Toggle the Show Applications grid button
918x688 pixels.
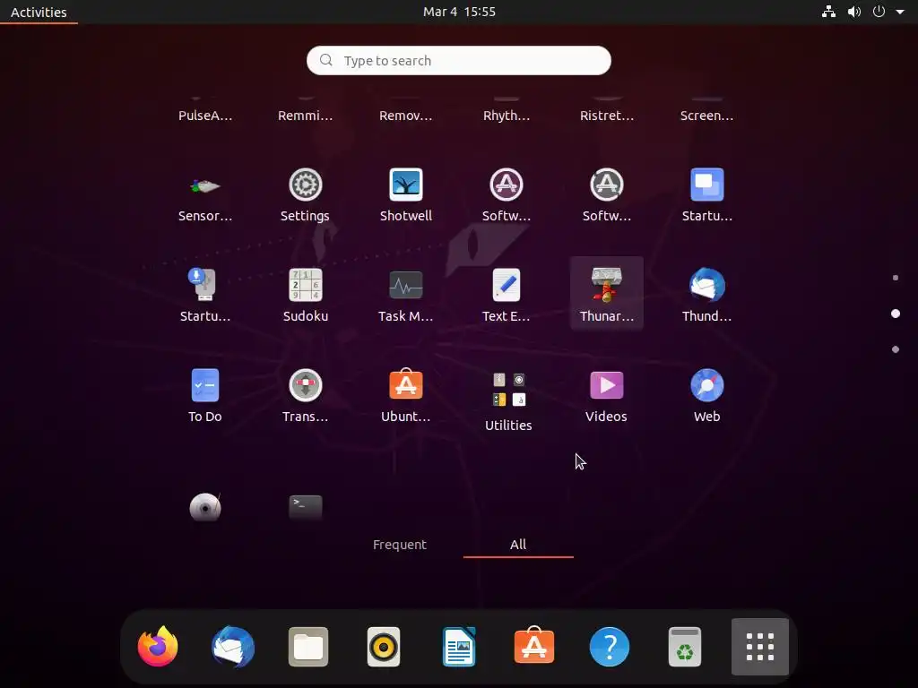point(760,647)
